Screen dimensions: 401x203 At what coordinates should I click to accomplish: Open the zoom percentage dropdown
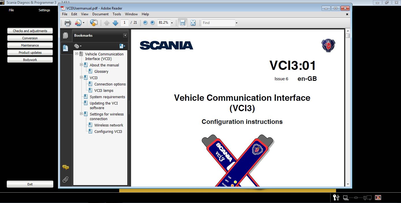(171, 23)
